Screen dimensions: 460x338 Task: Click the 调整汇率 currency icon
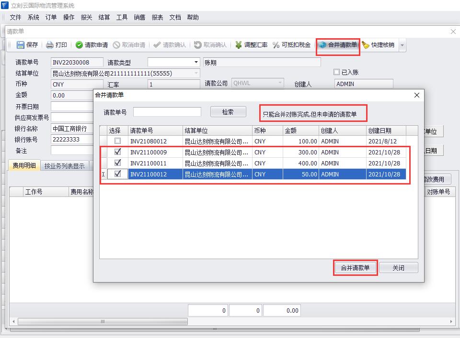point(238,45)
